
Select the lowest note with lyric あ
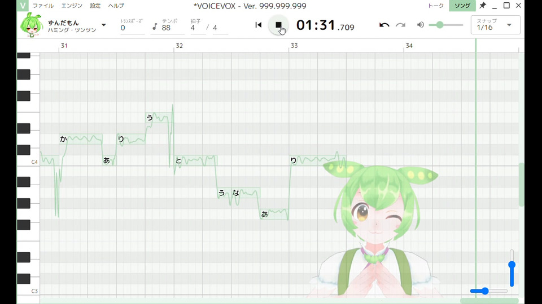pos(274,214)
